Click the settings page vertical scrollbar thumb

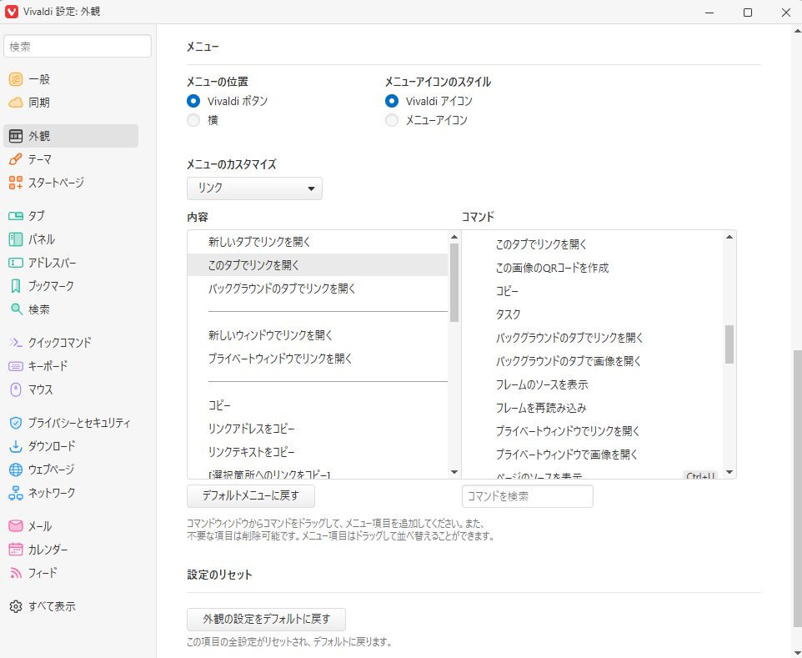click(797, 489)
